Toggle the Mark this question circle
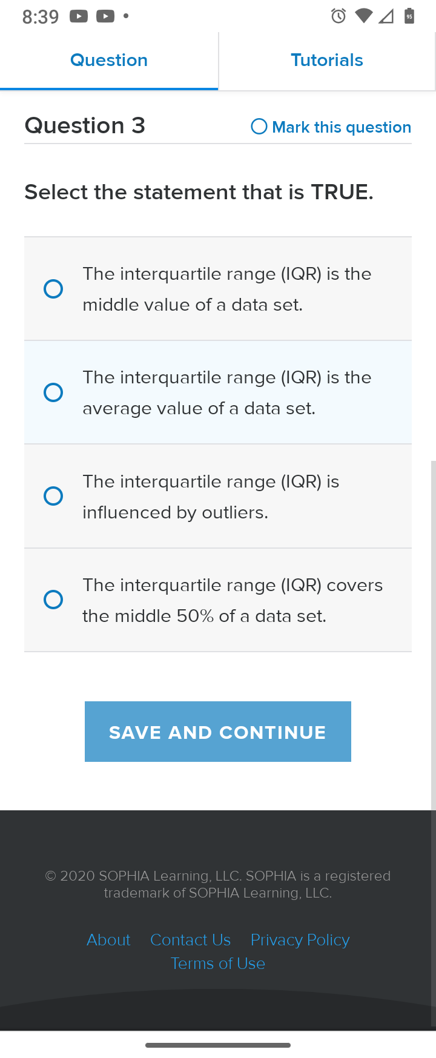 click(259, 127)
